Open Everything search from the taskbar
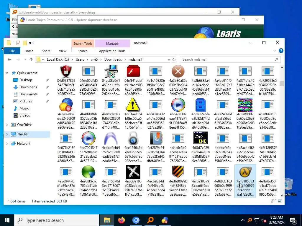 coord(150,220)
